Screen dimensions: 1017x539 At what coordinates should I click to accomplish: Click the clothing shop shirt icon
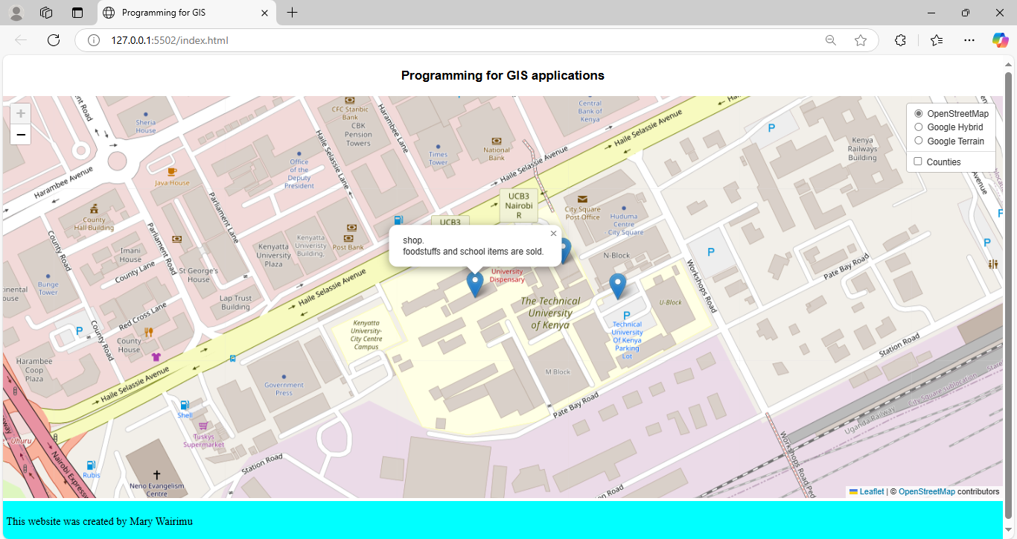pos(156,357)
